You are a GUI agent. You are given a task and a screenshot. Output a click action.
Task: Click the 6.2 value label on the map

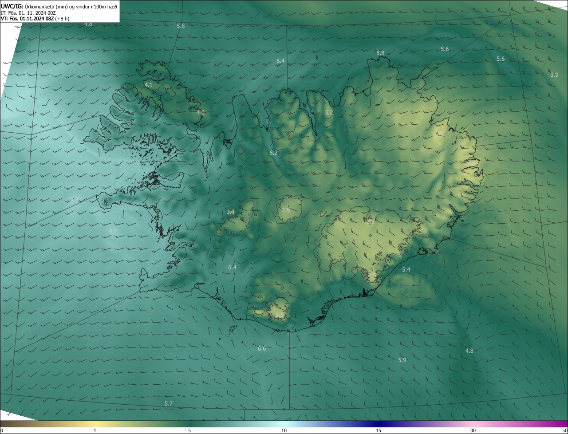pyautogui.click(x=273, y=153)
